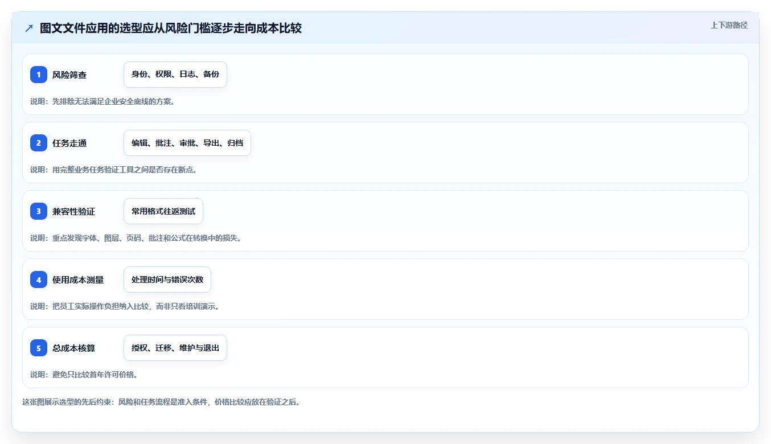
Task: Click the arrow icon beside the title
Action: [29, 28]
